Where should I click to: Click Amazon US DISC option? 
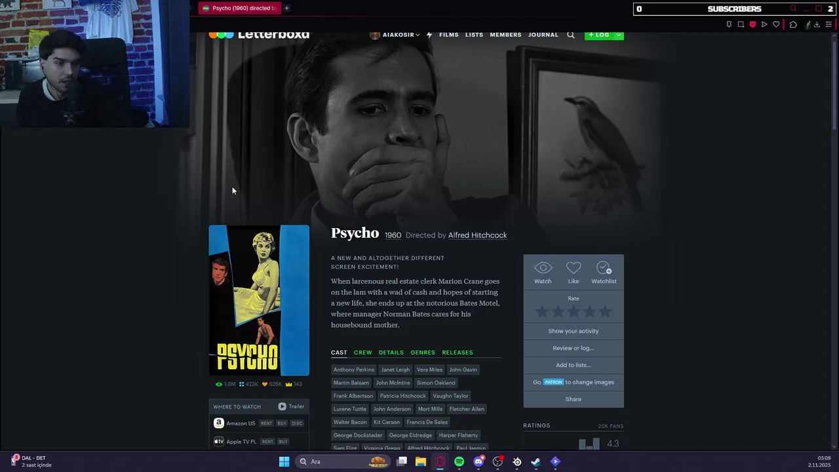pyautogui.click(x=298, y=423)
